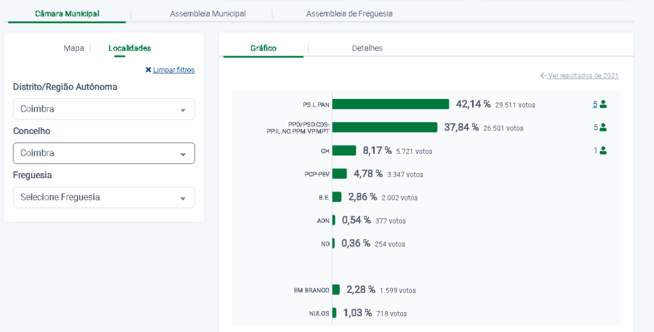Screen dimensions: 654x332
Task: Click the PS.L.PAN green result bar
Action: click(x=390, y=104)
